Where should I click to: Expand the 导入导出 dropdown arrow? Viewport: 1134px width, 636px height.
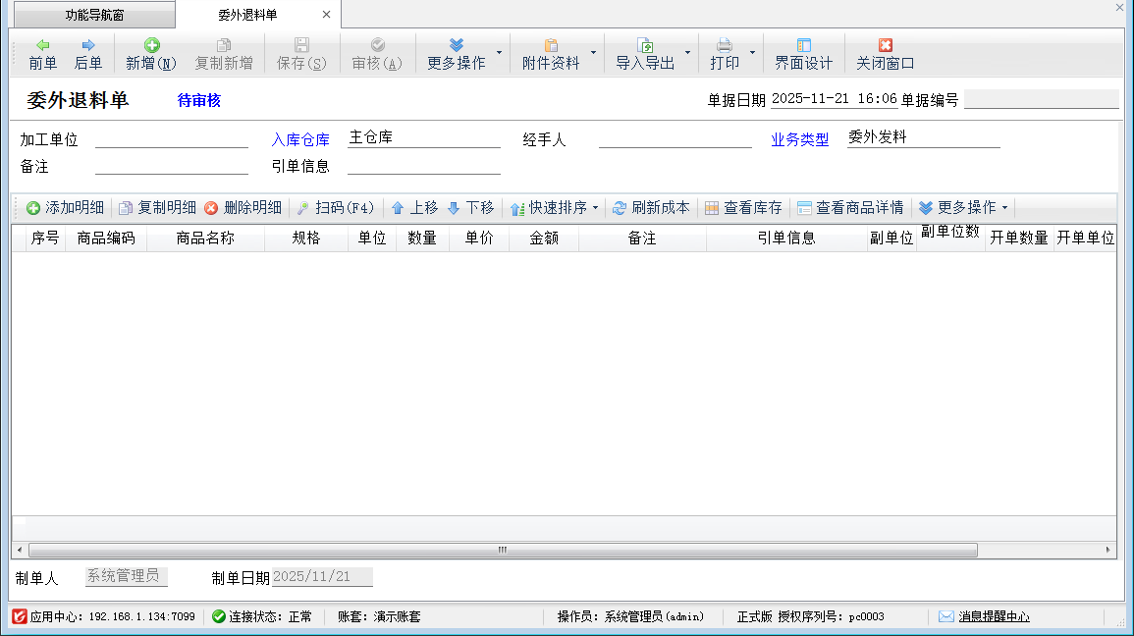click(687, 53)
